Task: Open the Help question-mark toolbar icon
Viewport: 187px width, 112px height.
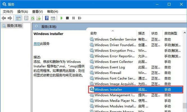Action: [x=47, y=18]
